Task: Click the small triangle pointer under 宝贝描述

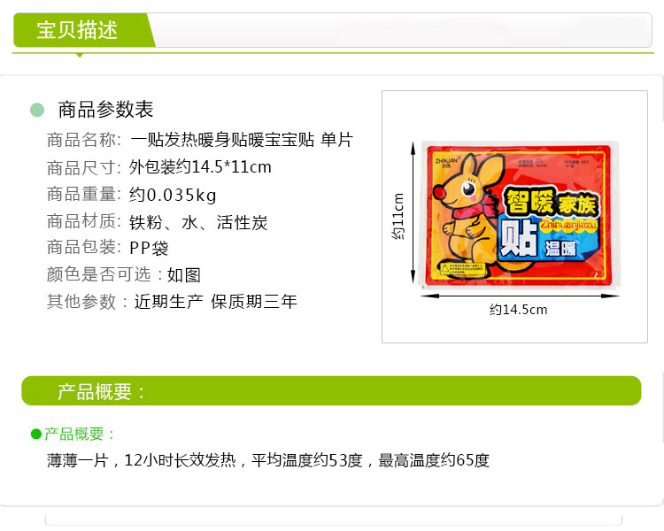Action: (x=79, y=55)
